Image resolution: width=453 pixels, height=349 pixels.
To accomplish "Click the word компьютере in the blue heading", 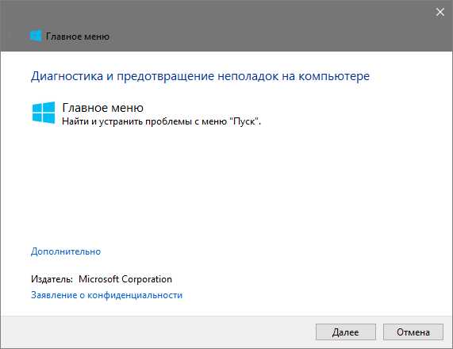I will [334, 76].
